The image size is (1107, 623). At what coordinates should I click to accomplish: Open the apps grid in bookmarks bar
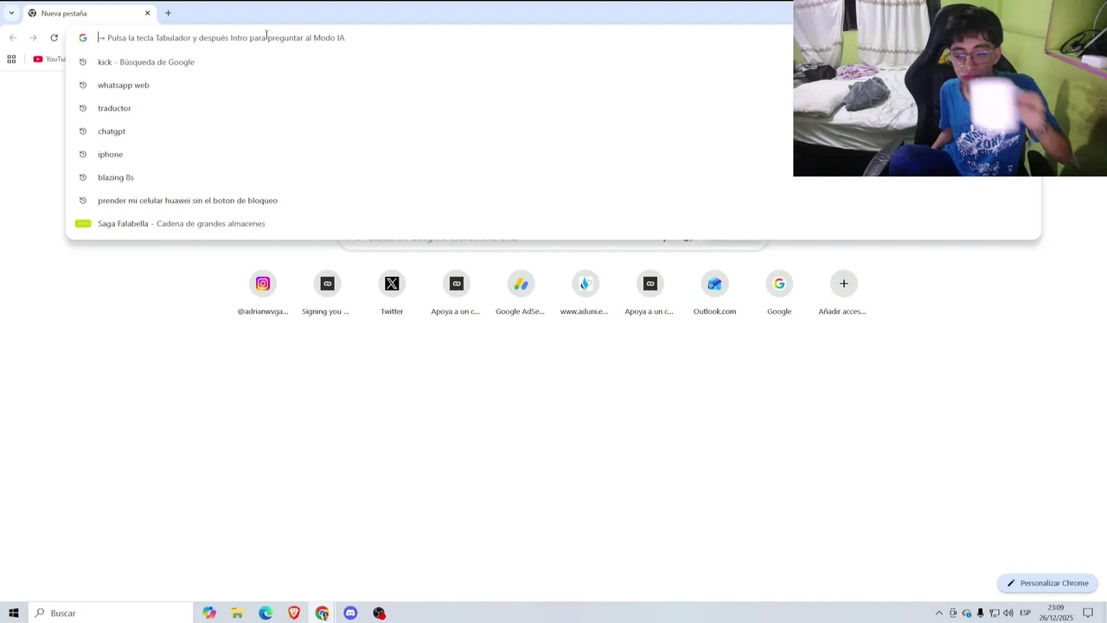click(x=11, y=59)
